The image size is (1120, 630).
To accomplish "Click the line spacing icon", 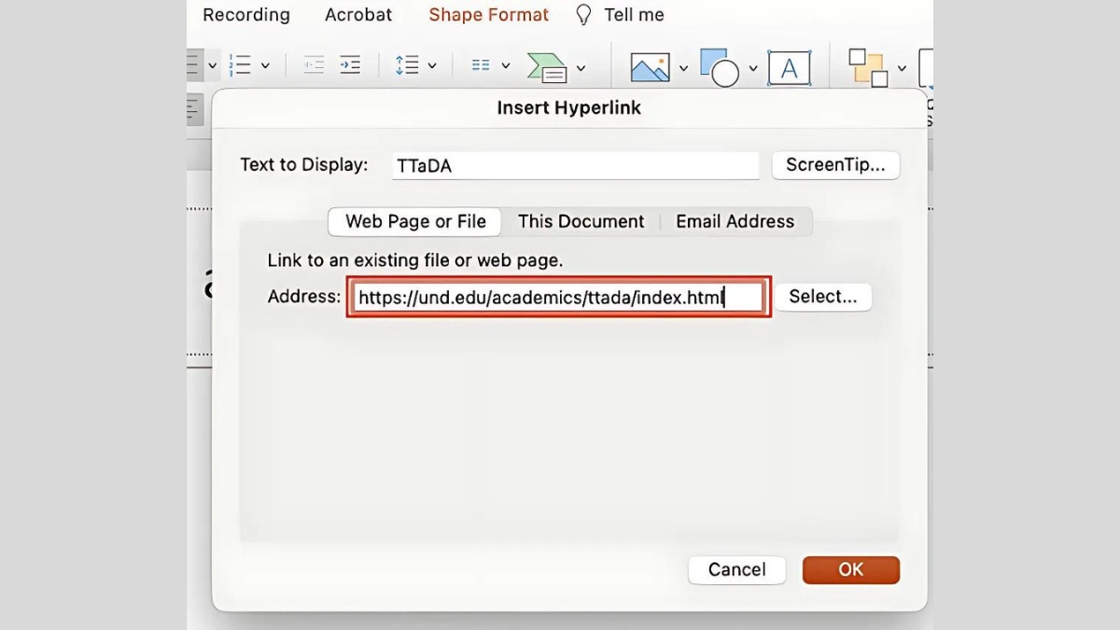I will pos(407,65).
